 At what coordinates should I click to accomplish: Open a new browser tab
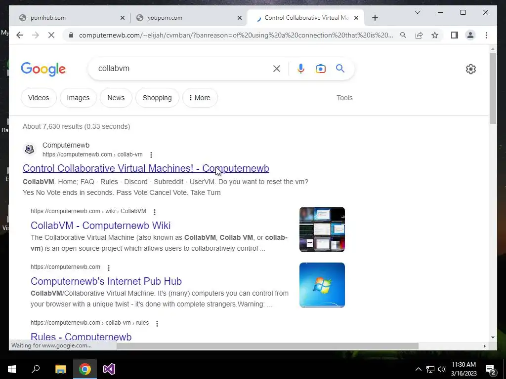tap(375, 18)
